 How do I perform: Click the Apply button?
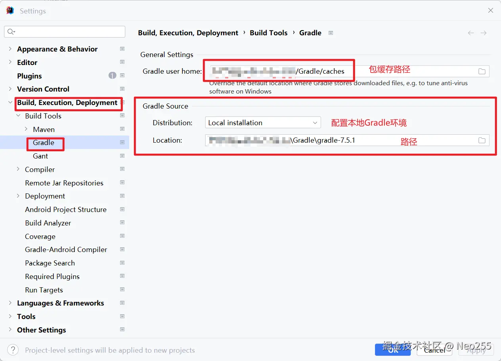click(x=476, y=350)
